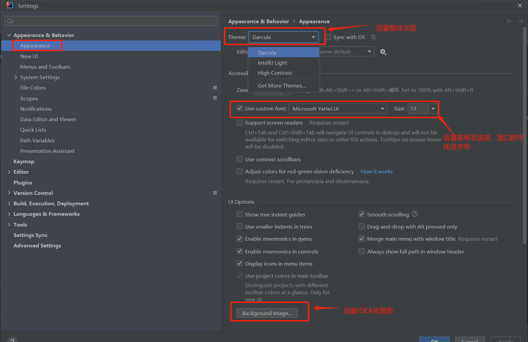Uncheck Use custom font checkbox
The height and width of the screenshot is (342, 528).
(239, 108)
